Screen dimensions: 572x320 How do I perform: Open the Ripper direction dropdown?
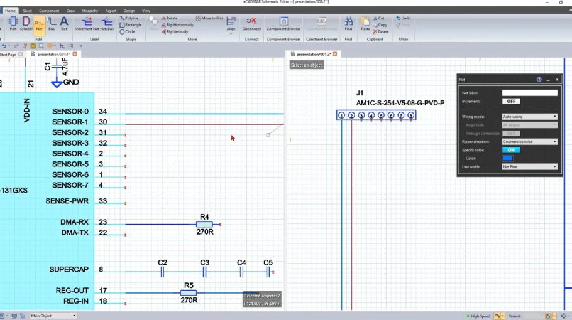tap(529, 142)
